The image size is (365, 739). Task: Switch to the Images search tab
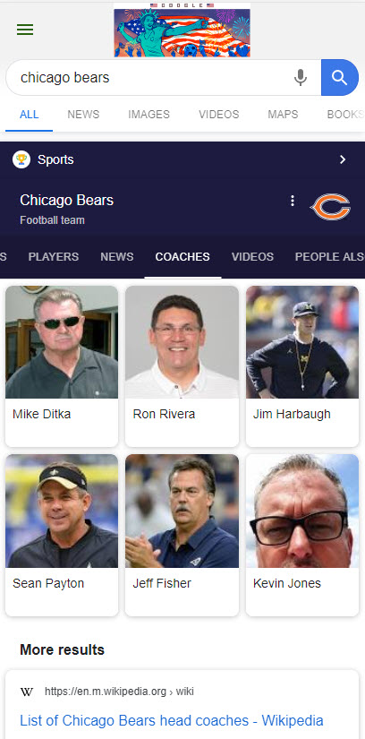(x=149, y=115)
